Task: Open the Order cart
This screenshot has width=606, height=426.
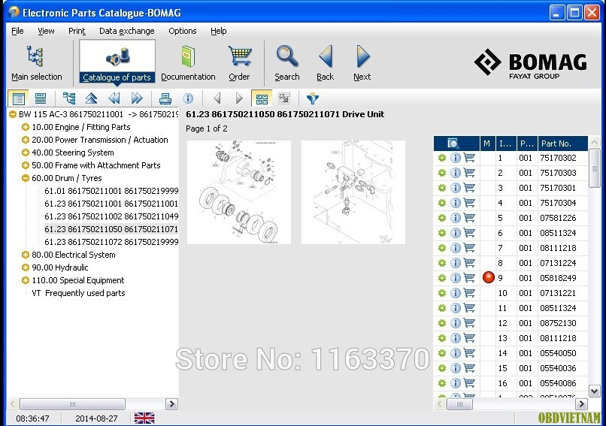Action: tap(239, 63)
